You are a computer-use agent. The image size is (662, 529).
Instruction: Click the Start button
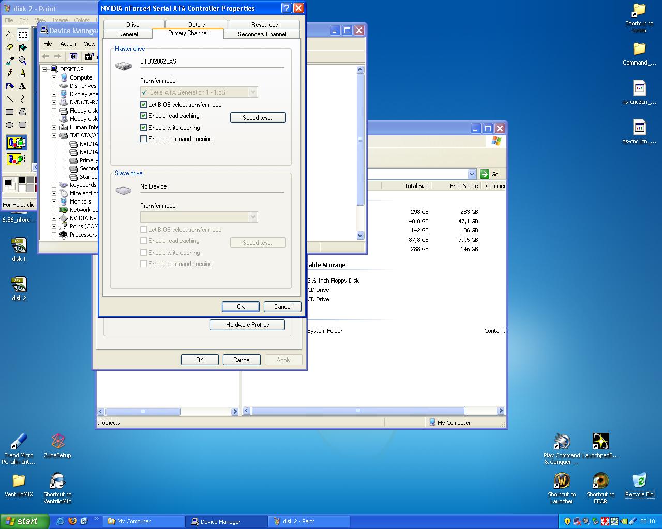(x=25, y=521)
